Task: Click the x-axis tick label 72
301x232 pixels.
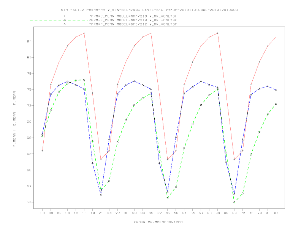Action: tap(242, 213)
